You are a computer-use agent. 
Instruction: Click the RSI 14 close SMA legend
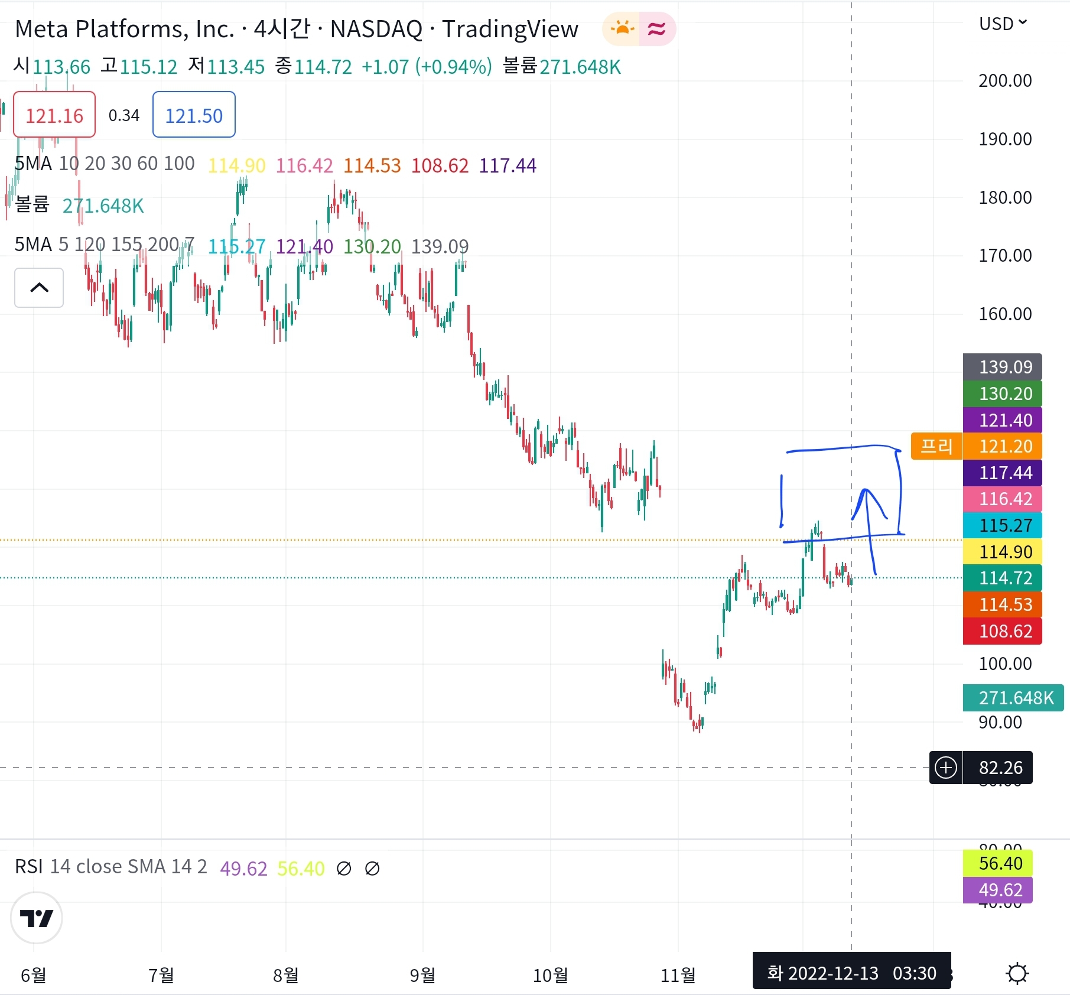point(111,867)
